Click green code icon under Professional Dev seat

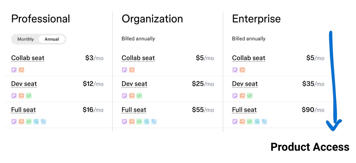[x=29, y=96]
